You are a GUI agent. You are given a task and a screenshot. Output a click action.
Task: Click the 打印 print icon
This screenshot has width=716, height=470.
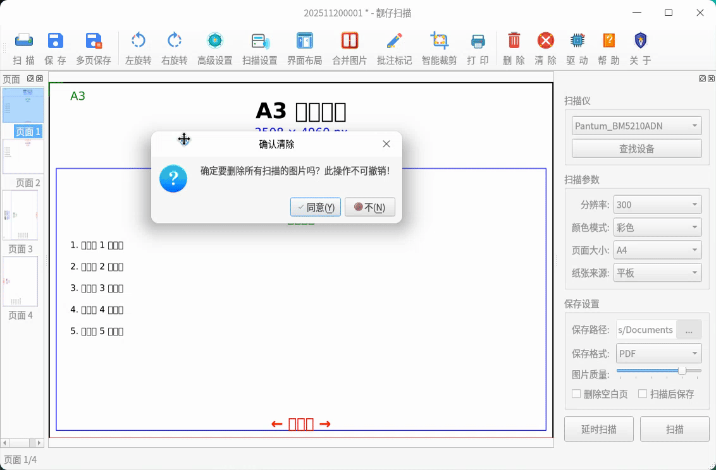pyautogui.click(x=478, y=48)
